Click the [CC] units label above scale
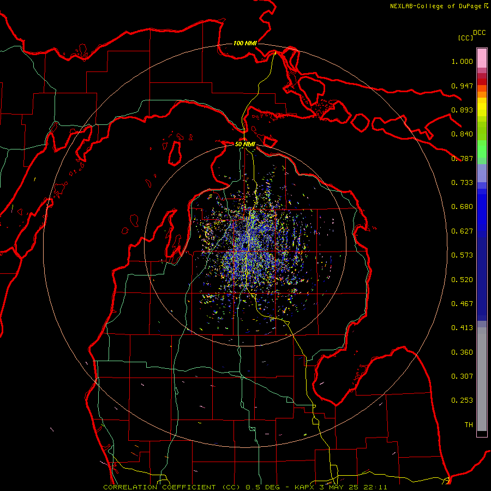This screenshot has width=491, height=491. tap(465, 38)
